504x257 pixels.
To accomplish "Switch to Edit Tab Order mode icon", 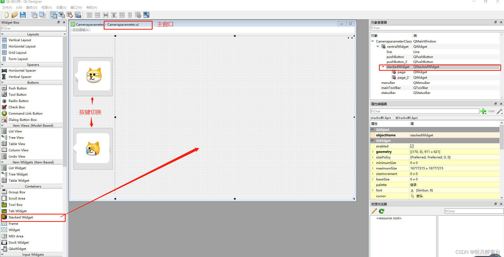I will 78,15.
